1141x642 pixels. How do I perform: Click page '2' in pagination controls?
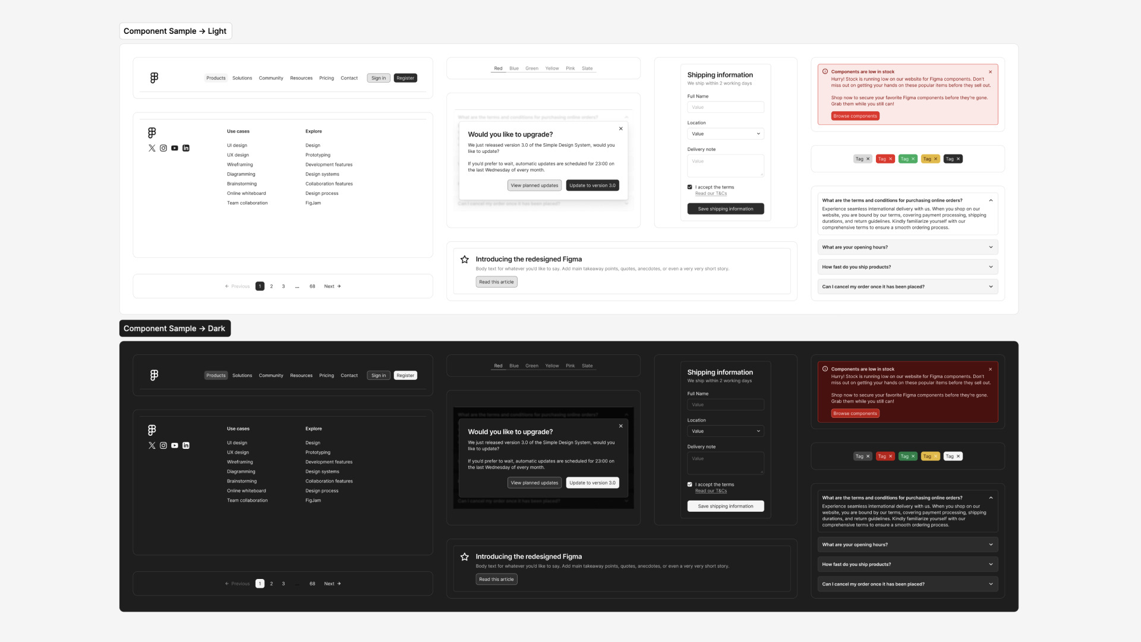272,286
